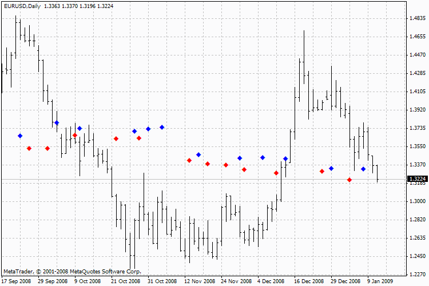Click the 1.4835 price axis label
The height and width of the screenshot is (286, 429).
pyautogui.click(x=416, y=18)
